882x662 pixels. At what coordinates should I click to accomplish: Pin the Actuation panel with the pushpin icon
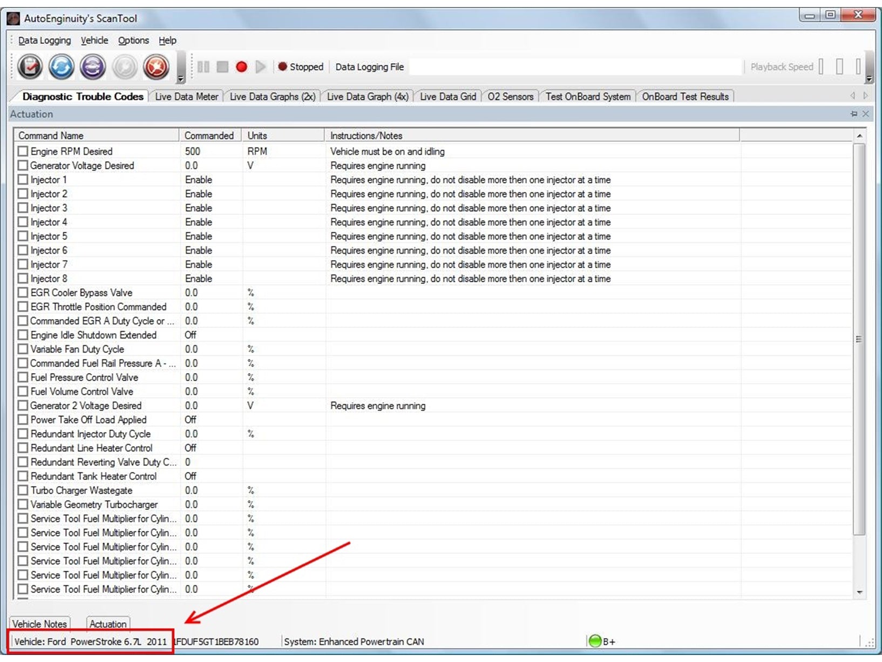(x=853, y=114)
